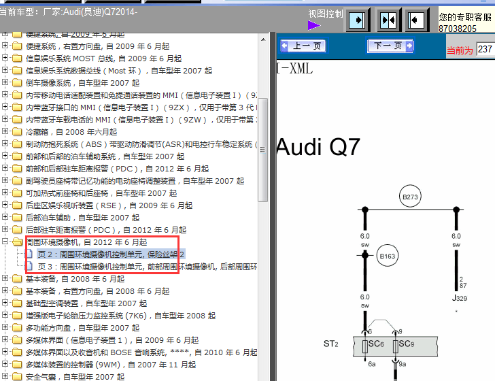The image size is (495, 381).
Task: Click folder icon of 前部和后部的泊车辅助系统
Action: point(17,156)
